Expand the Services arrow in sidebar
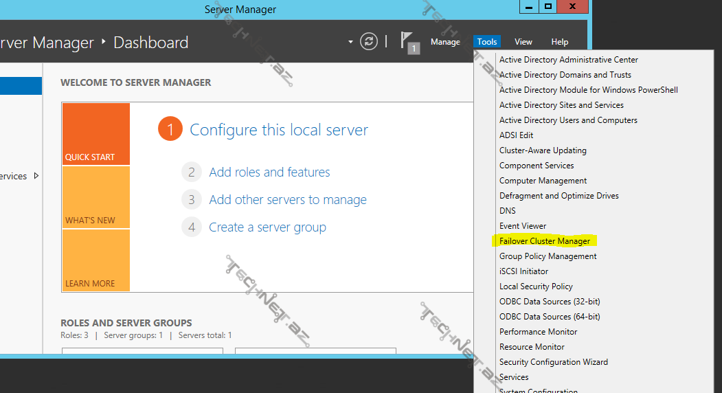 [36, 176]
